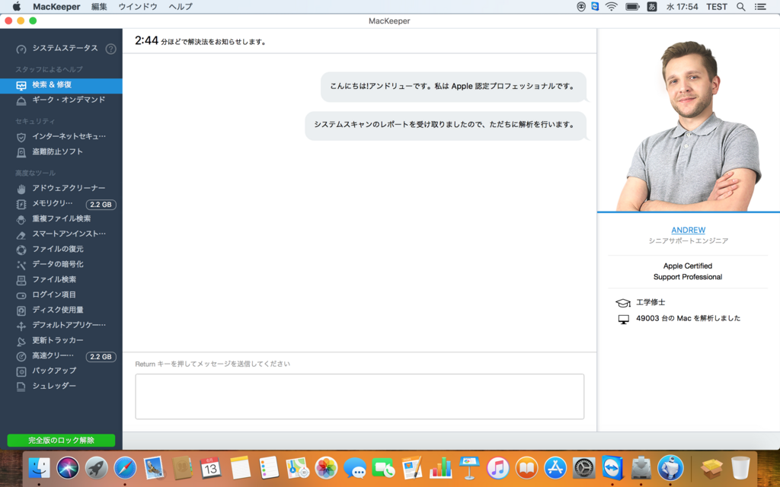Open iTunes music icon in Dock

[x=498, y=468]
